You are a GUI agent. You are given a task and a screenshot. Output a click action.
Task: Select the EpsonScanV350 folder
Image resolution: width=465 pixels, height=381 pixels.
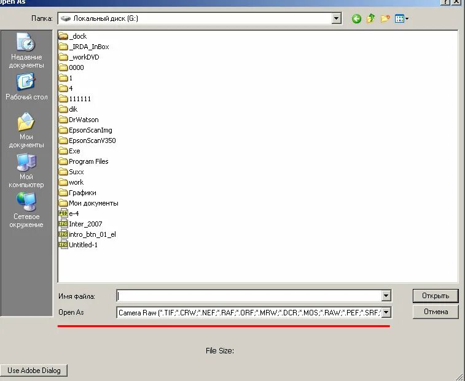click(x=87, y=140)
